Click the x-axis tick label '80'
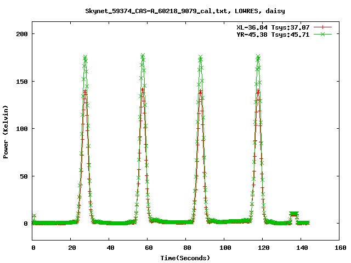Viewport: 351px width, 263px height. (187, 248)
